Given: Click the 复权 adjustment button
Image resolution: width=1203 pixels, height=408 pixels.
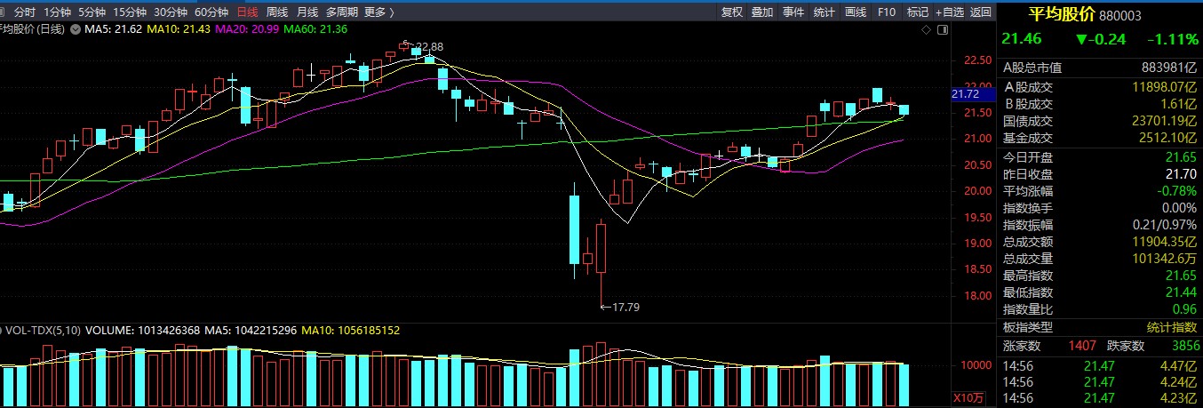Looking at the screenshot, I should [x=731, y=12].
